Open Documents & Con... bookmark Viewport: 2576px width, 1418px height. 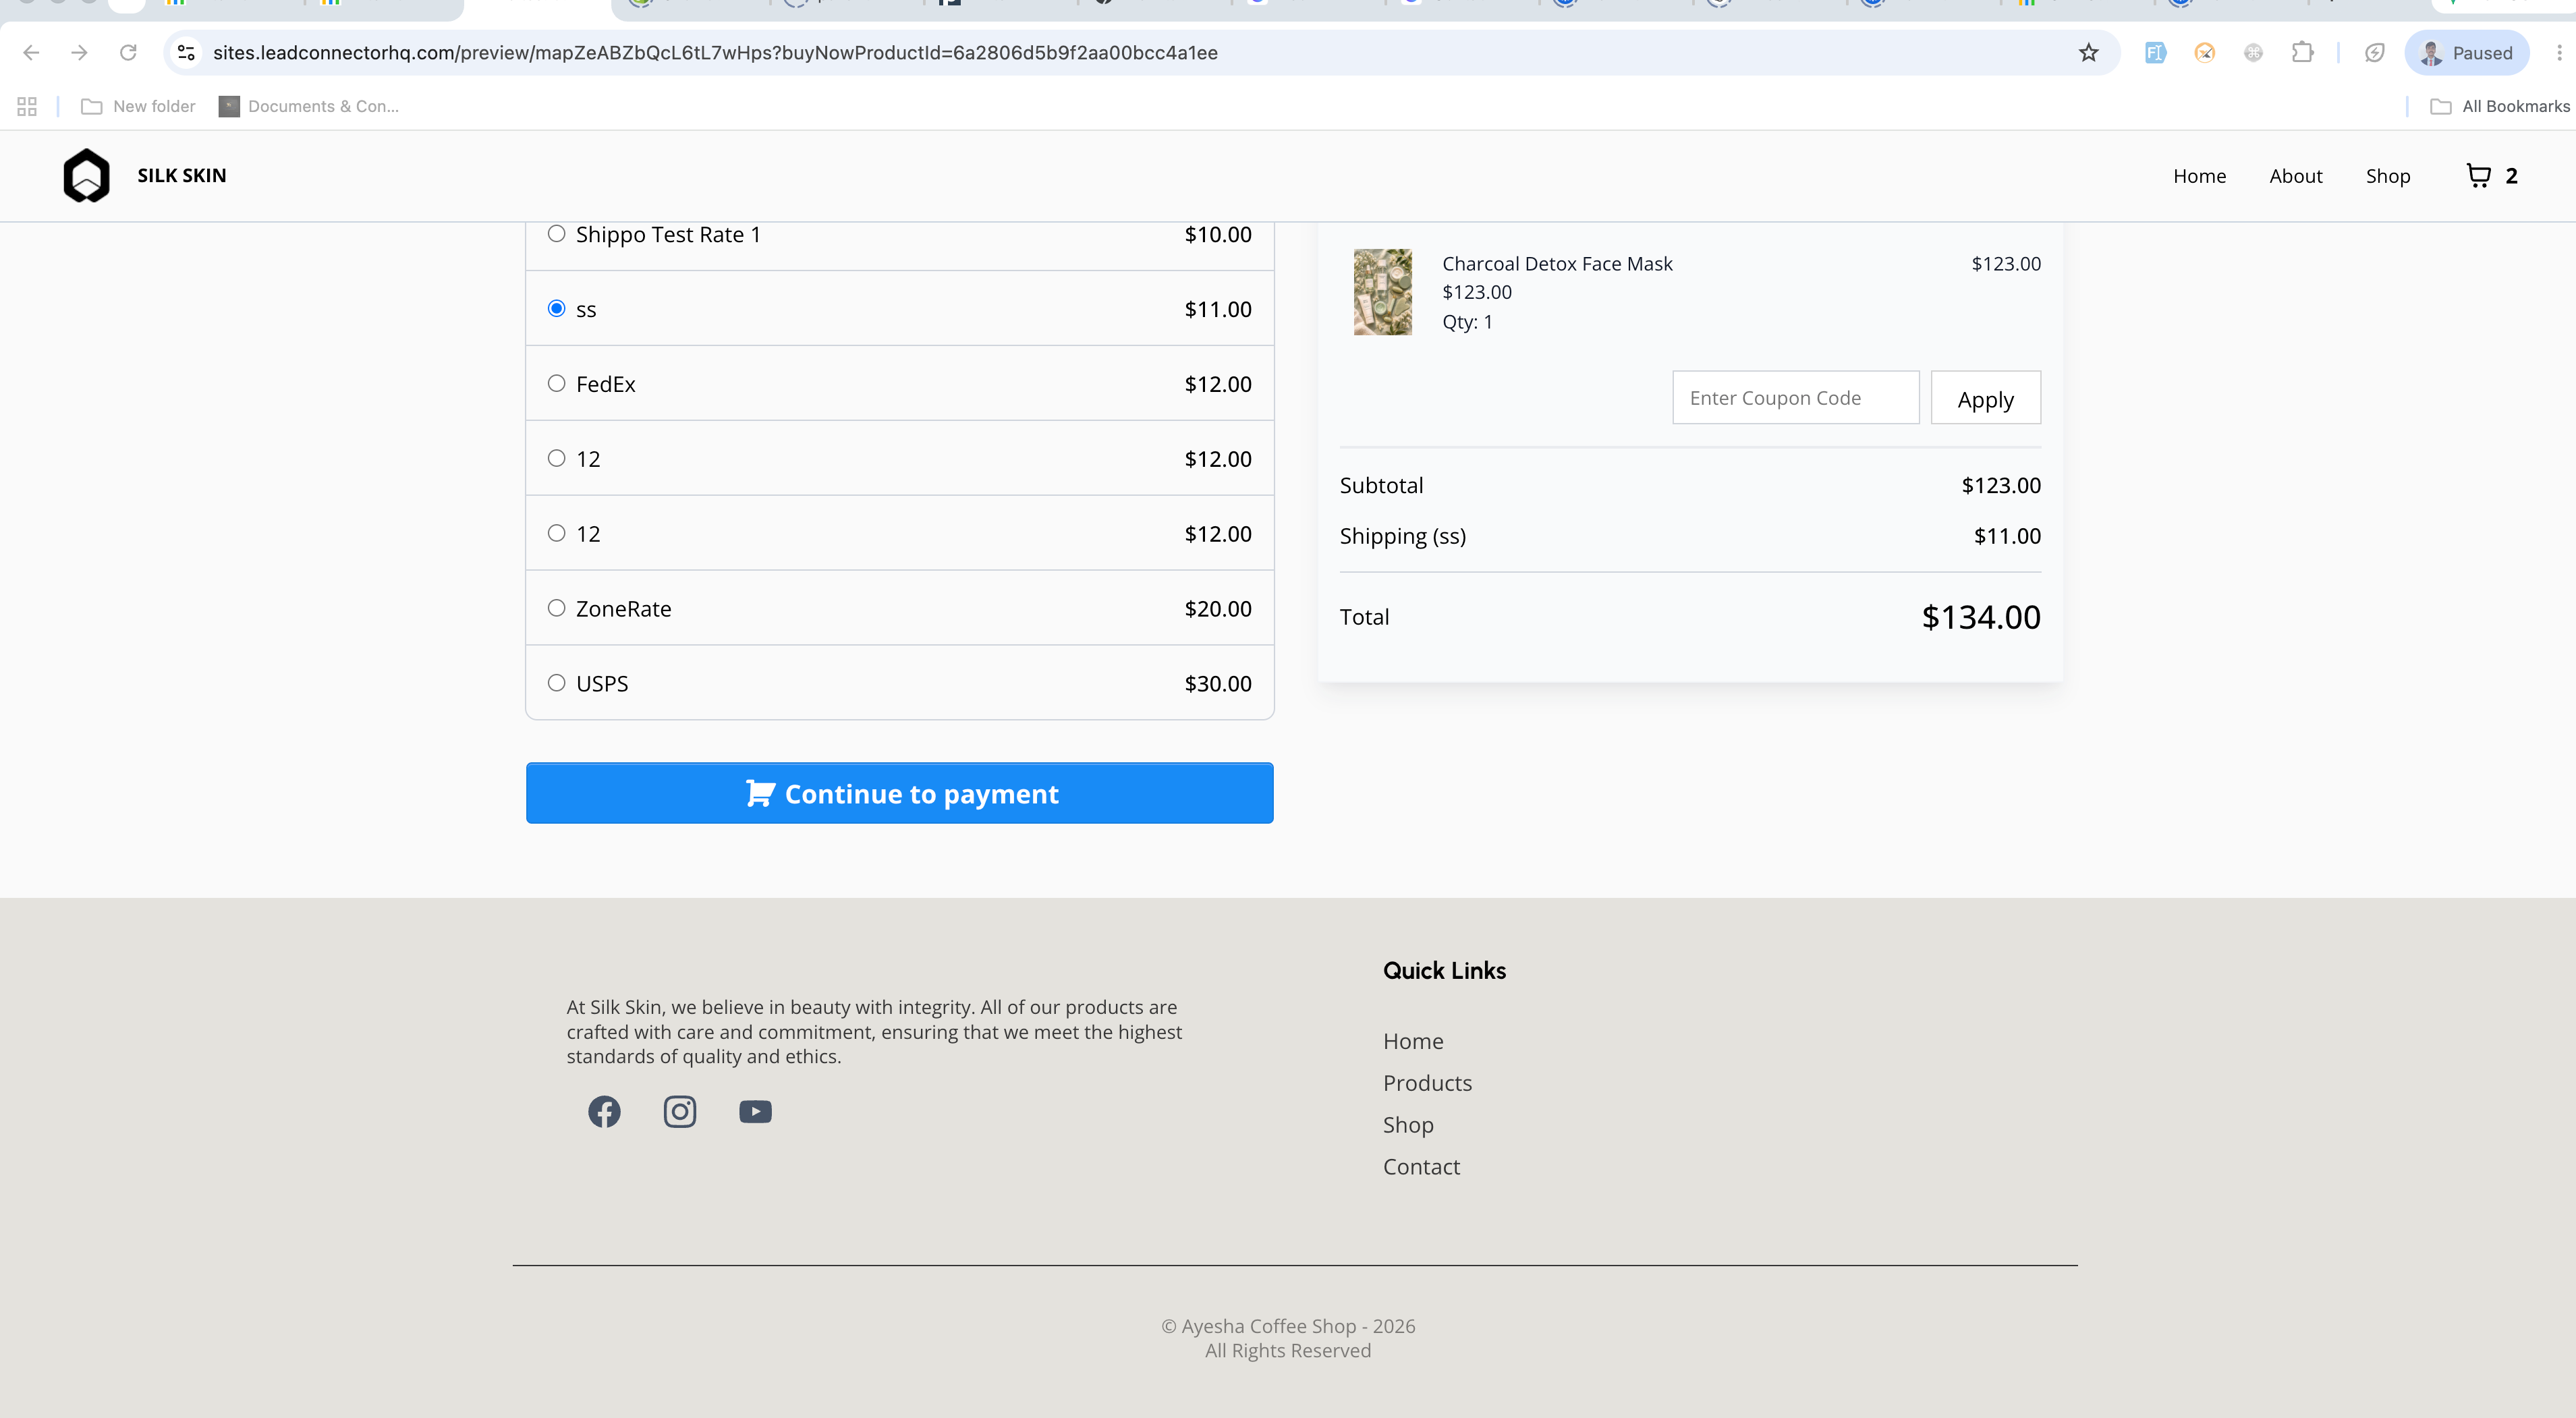click(x=309, y=106)
